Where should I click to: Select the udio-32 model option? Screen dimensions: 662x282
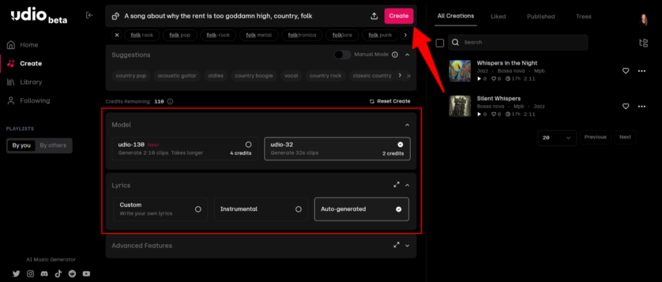pos(337,148)
